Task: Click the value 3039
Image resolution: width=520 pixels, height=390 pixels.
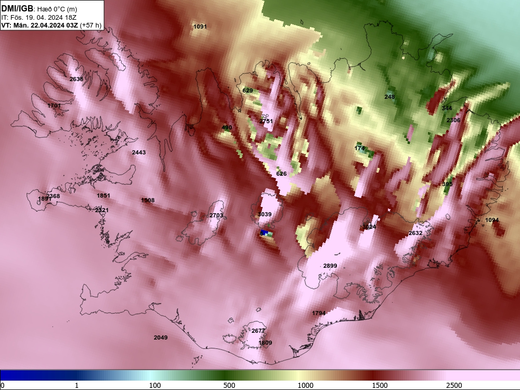Action: (265, 214)
